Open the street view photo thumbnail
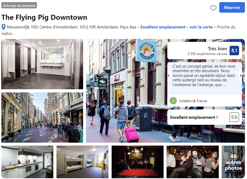Image resolution: width=247 pixels, height=179 pixels. click(42, 117)
